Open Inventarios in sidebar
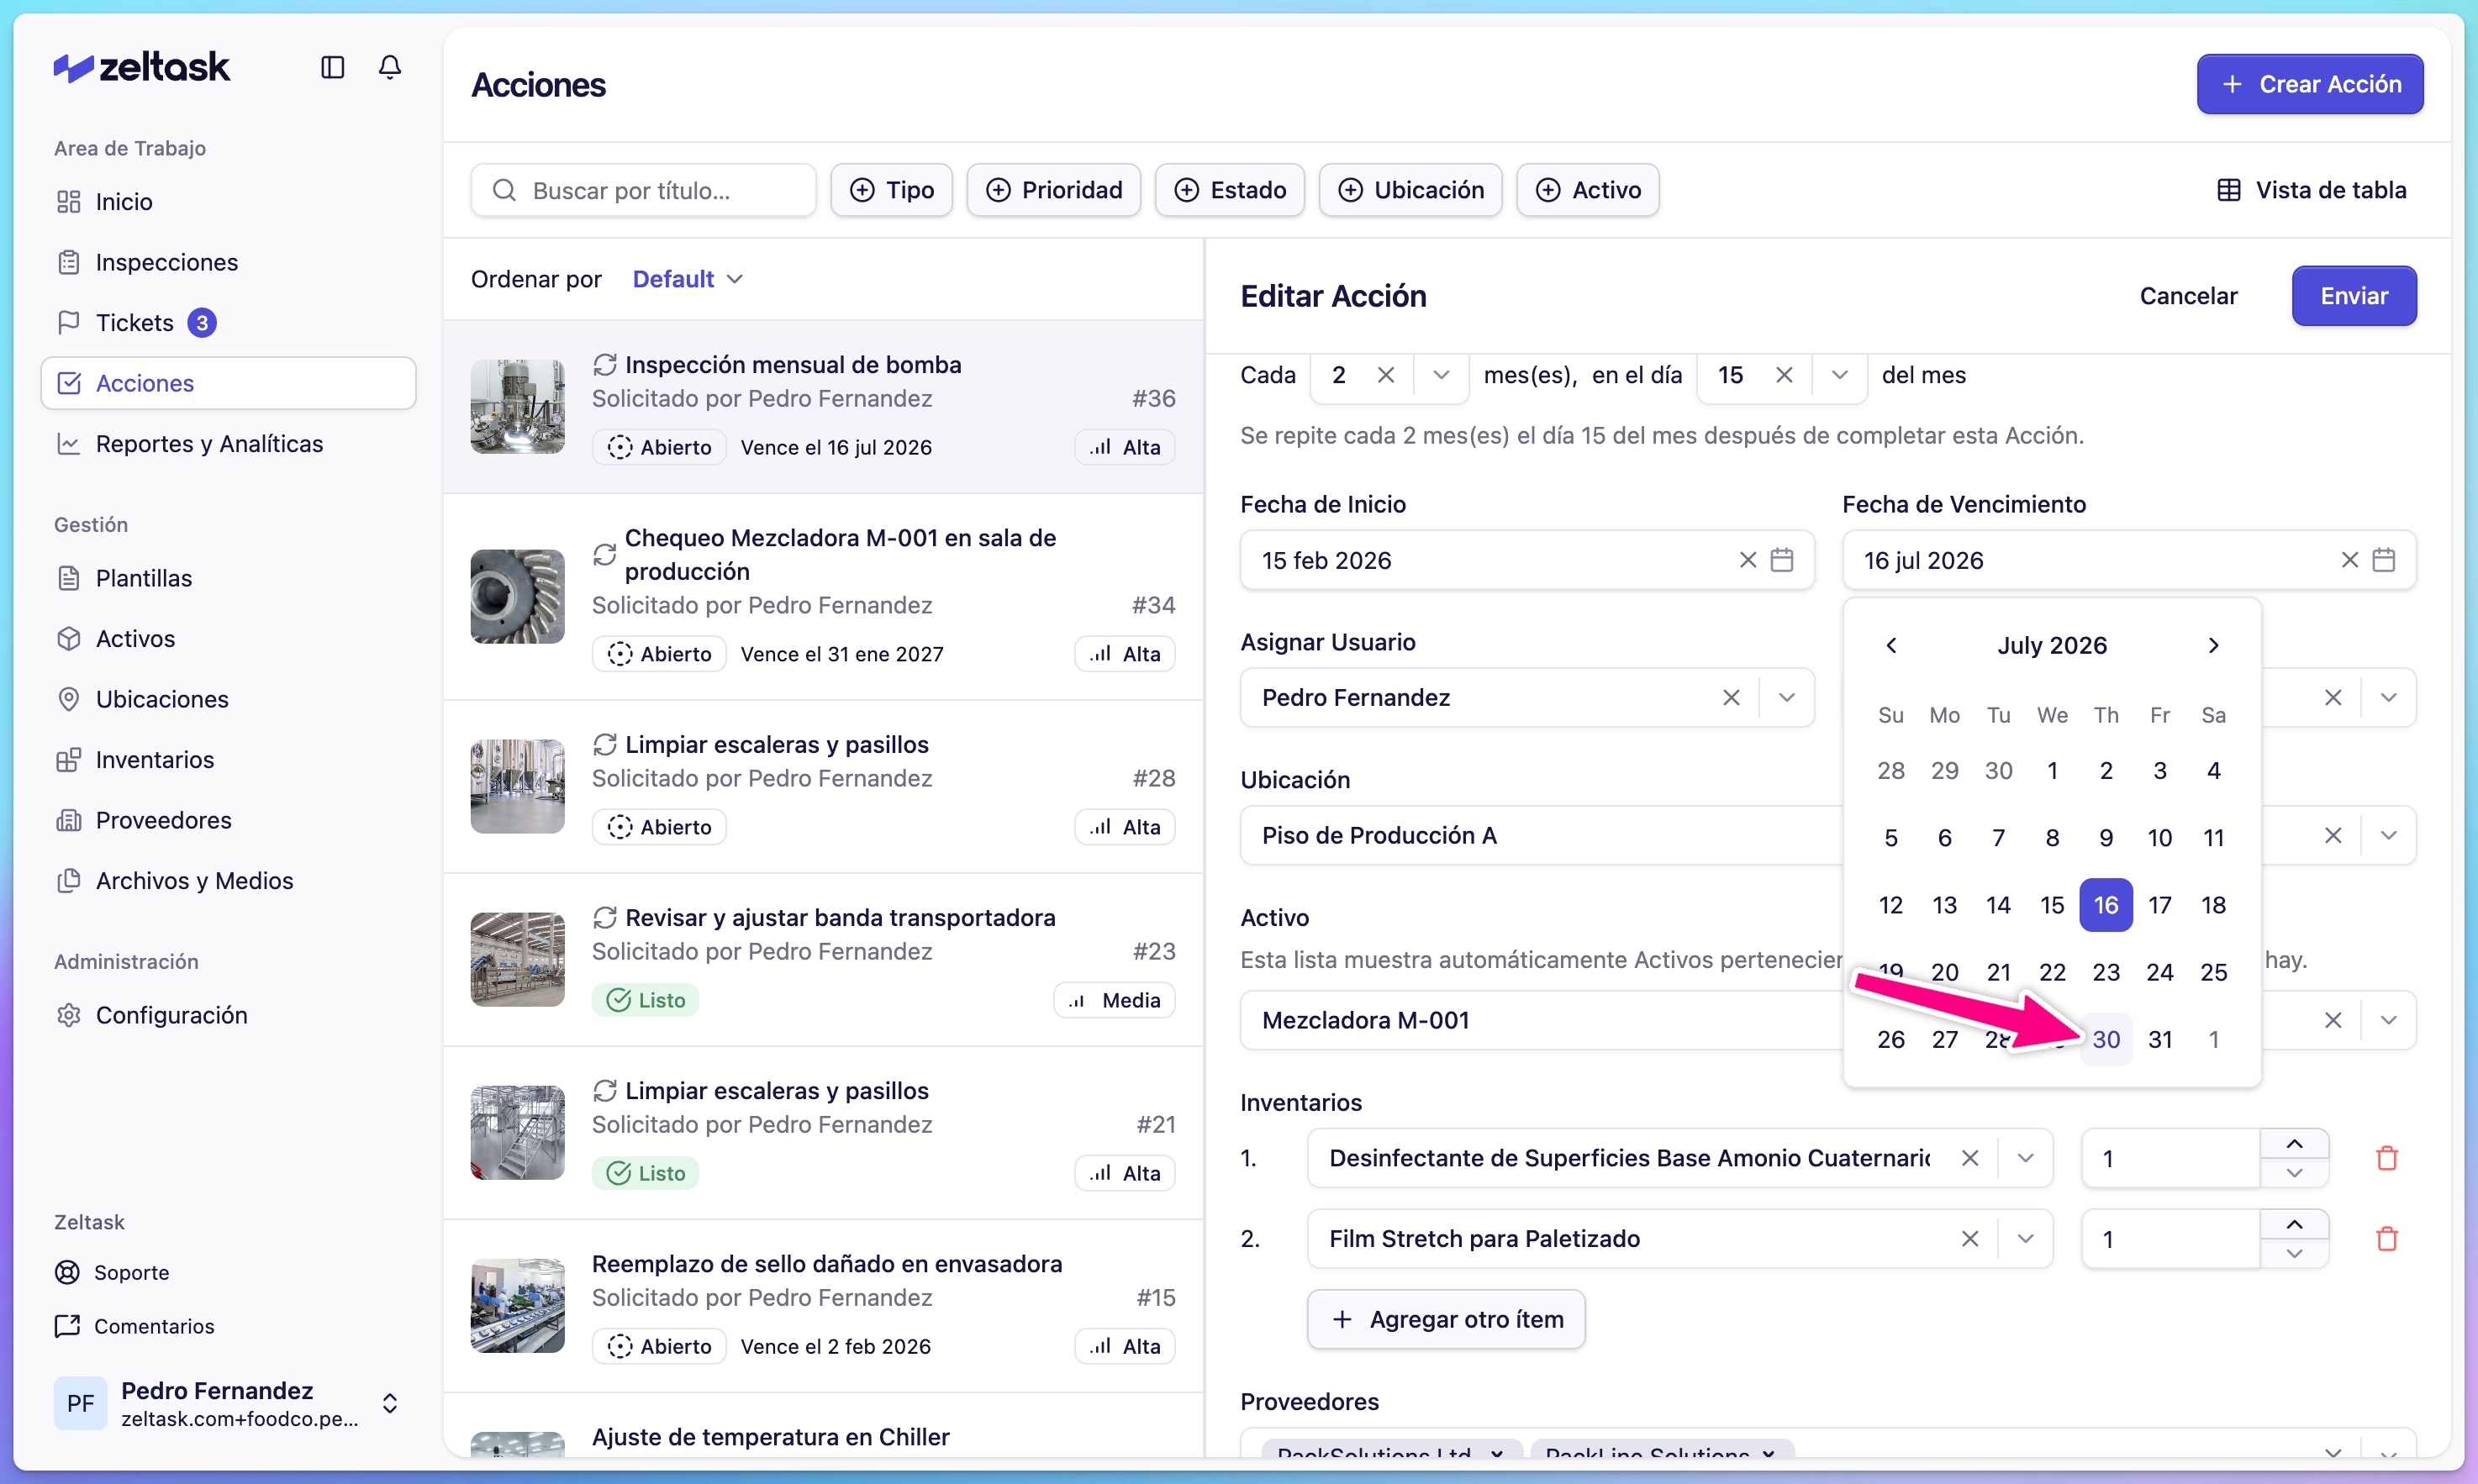This screenshot has width=2478, height=1484. [x=229, y=760]
